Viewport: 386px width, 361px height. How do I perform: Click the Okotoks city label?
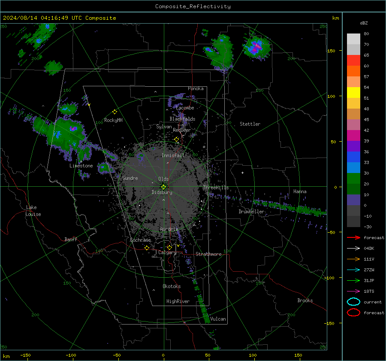pos(172,286)
